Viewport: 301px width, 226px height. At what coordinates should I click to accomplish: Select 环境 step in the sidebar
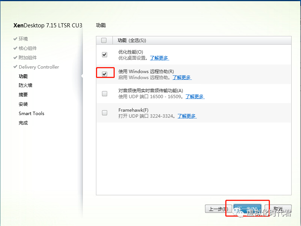pyautogui.click(x=23, y=39)
